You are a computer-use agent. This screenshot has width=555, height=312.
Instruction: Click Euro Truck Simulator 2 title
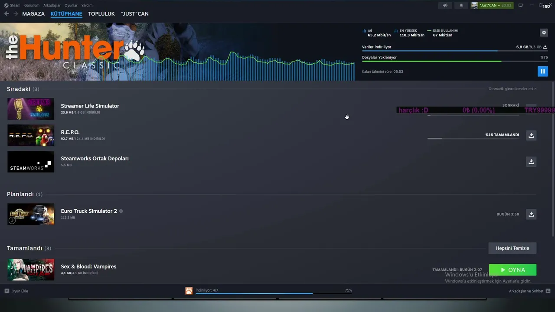(89, 211)
